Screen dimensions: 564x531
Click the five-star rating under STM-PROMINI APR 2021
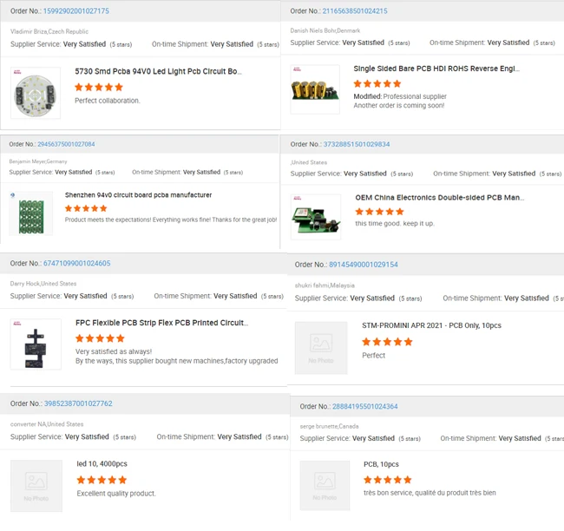[387, 342]
